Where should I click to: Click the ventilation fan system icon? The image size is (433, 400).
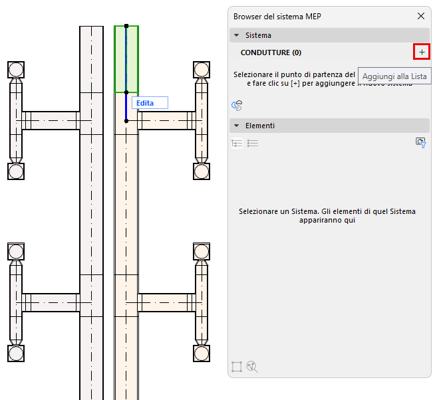click(237, 106)
